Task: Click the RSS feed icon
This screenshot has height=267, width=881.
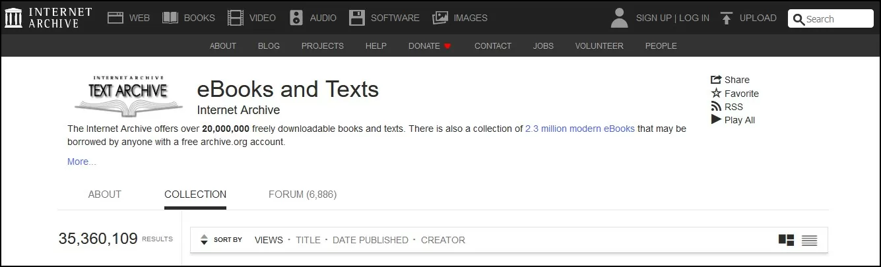Action: 716,106
